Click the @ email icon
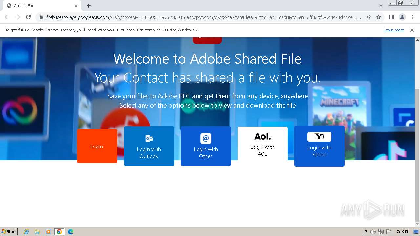Image resolution: width=420 pixels, height=236 pixels. (206, 138)
